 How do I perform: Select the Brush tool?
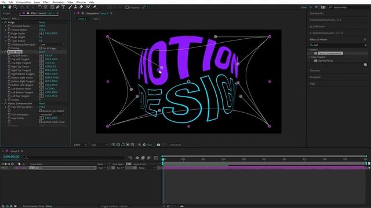tap(70, 7)
